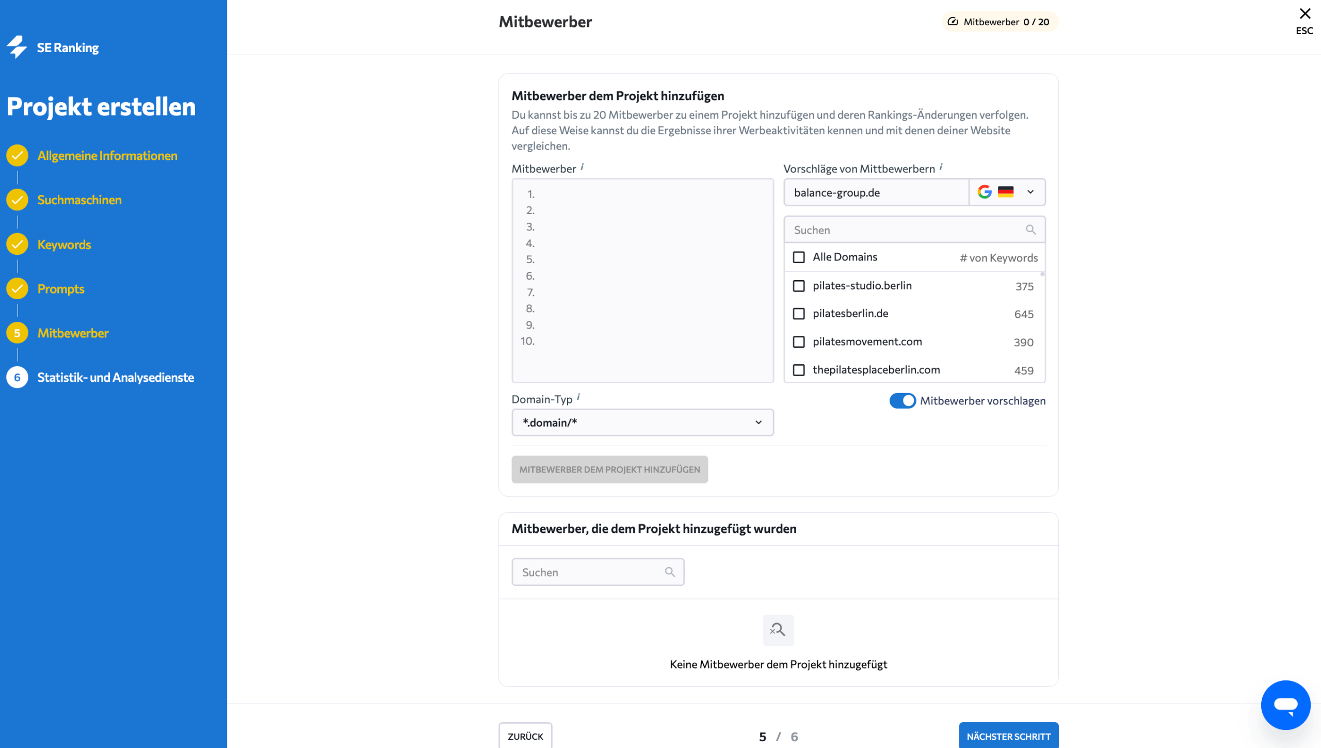The width and height of the screenshot is (1321, 748).
Task: Click the 459 keyword count
Action: [x=1024, y=370]
